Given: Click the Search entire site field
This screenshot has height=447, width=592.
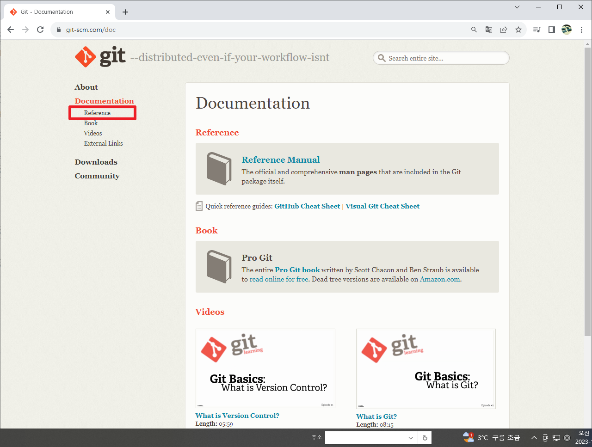Looking at the screenshot, I should 441,58.
